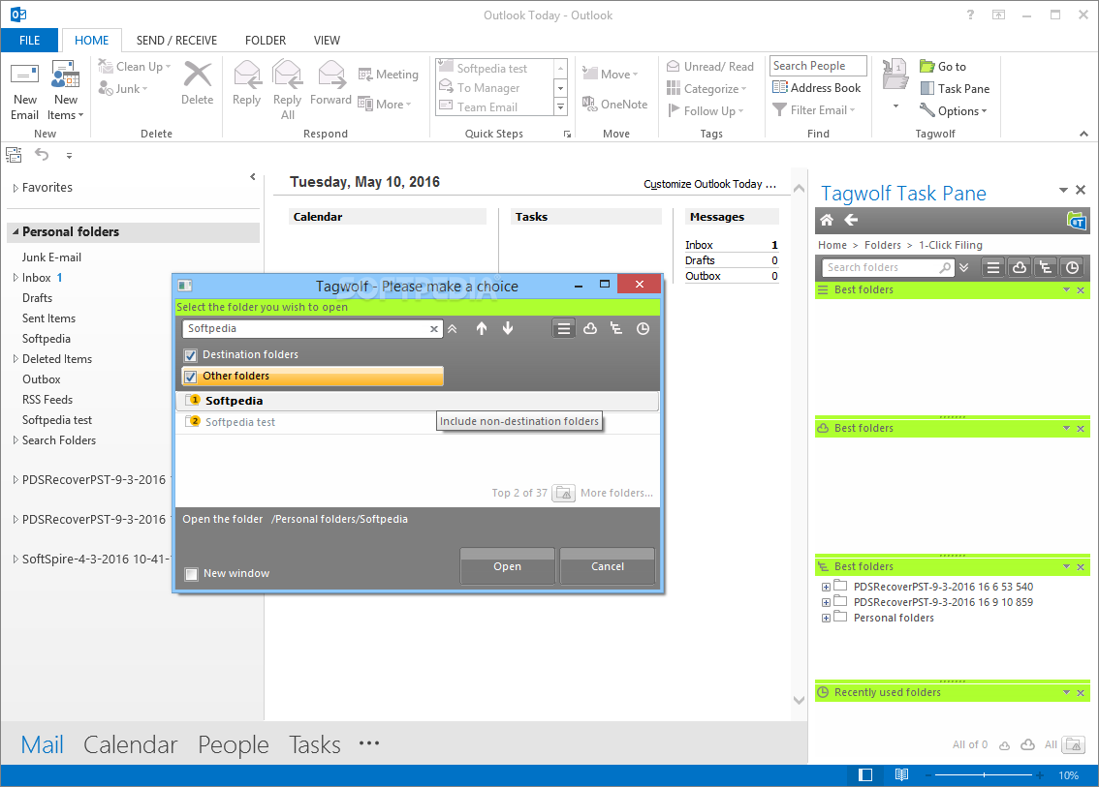Open the Address Book
This screenshot has width=1099, height=787.
[817, 87]
